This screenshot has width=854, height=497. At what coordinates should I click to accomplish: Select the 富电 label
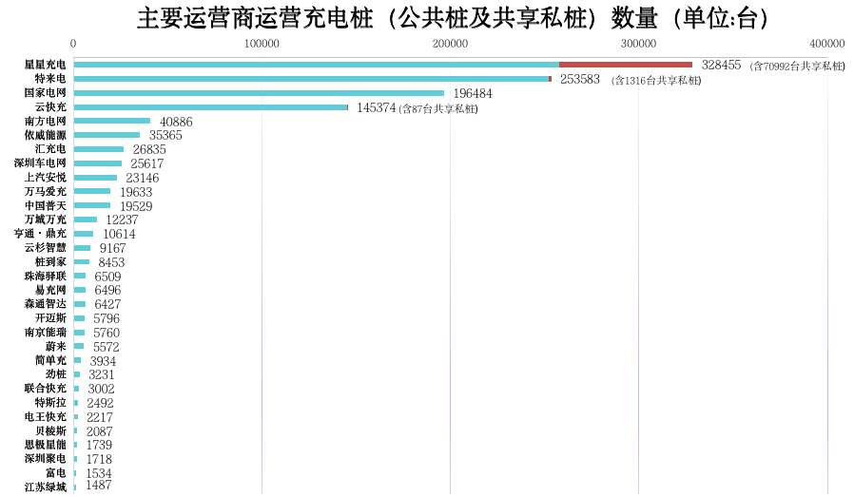coord(56,472)
